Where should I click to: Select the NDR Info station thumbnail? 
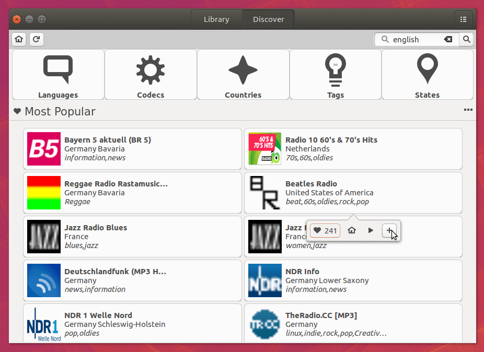point(264,280)
